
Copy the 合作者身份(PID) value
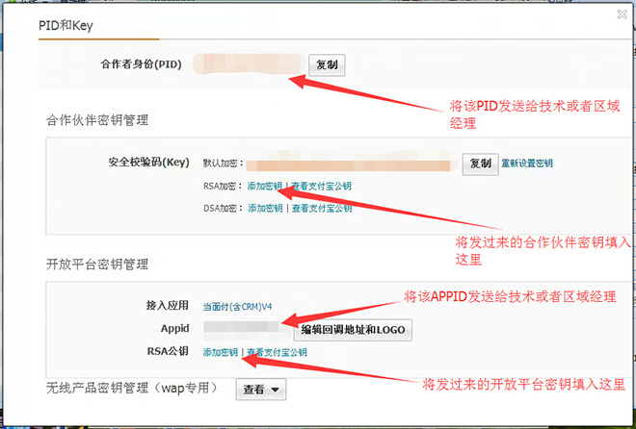click(x=327, y=64)
